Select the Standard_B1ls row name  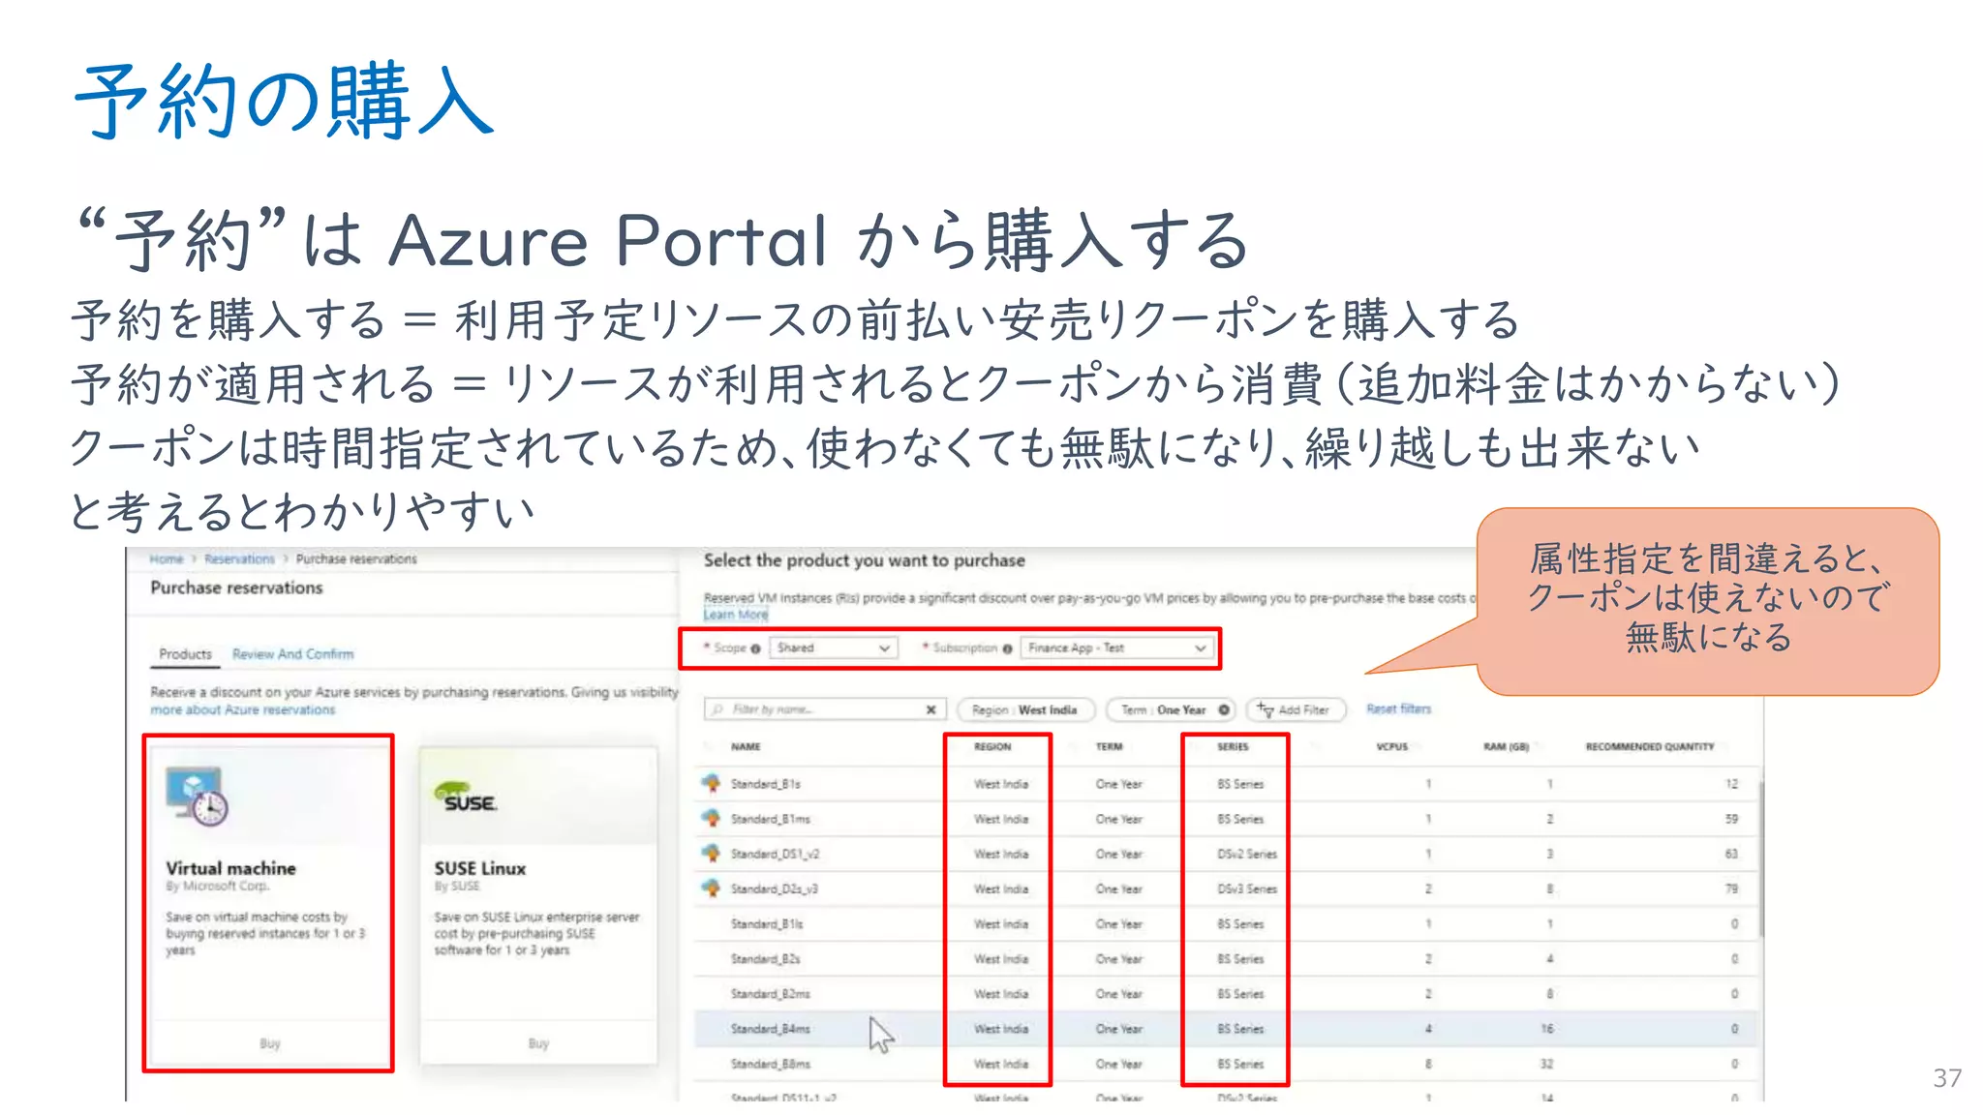click(x=766, y=924)
